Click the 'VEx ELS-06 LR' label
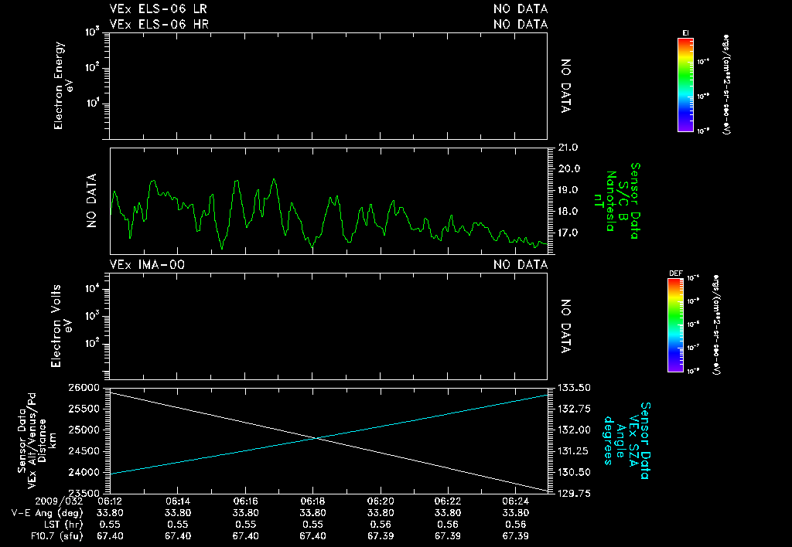This screenshot has width=792, height=547. click(x=158, y=9)
